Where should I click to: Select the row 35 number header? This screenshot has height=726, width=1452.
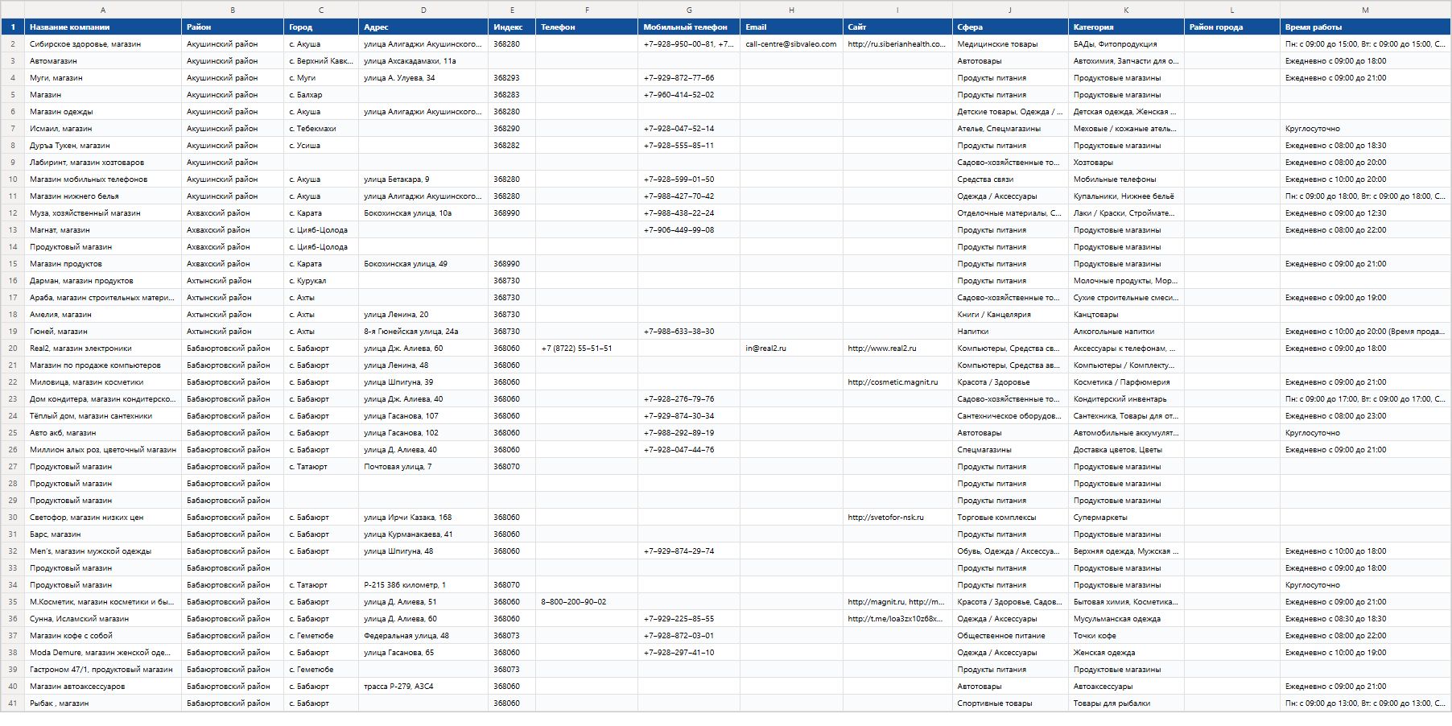tap(12, 602)
